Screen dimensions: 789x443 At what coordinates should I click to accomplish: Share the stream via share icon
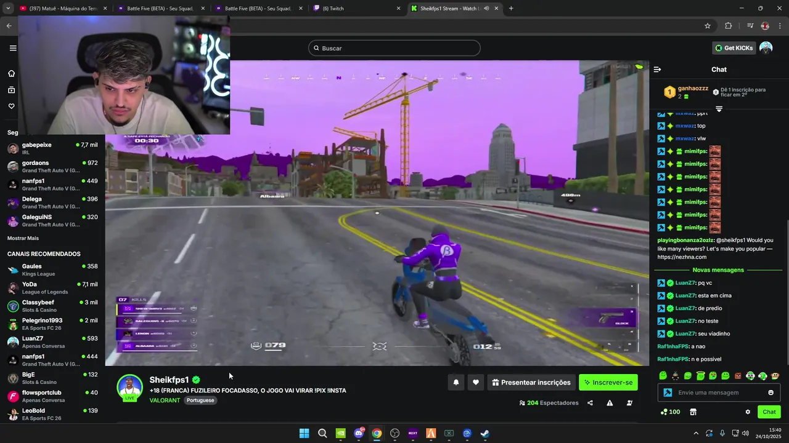point(590,403)
